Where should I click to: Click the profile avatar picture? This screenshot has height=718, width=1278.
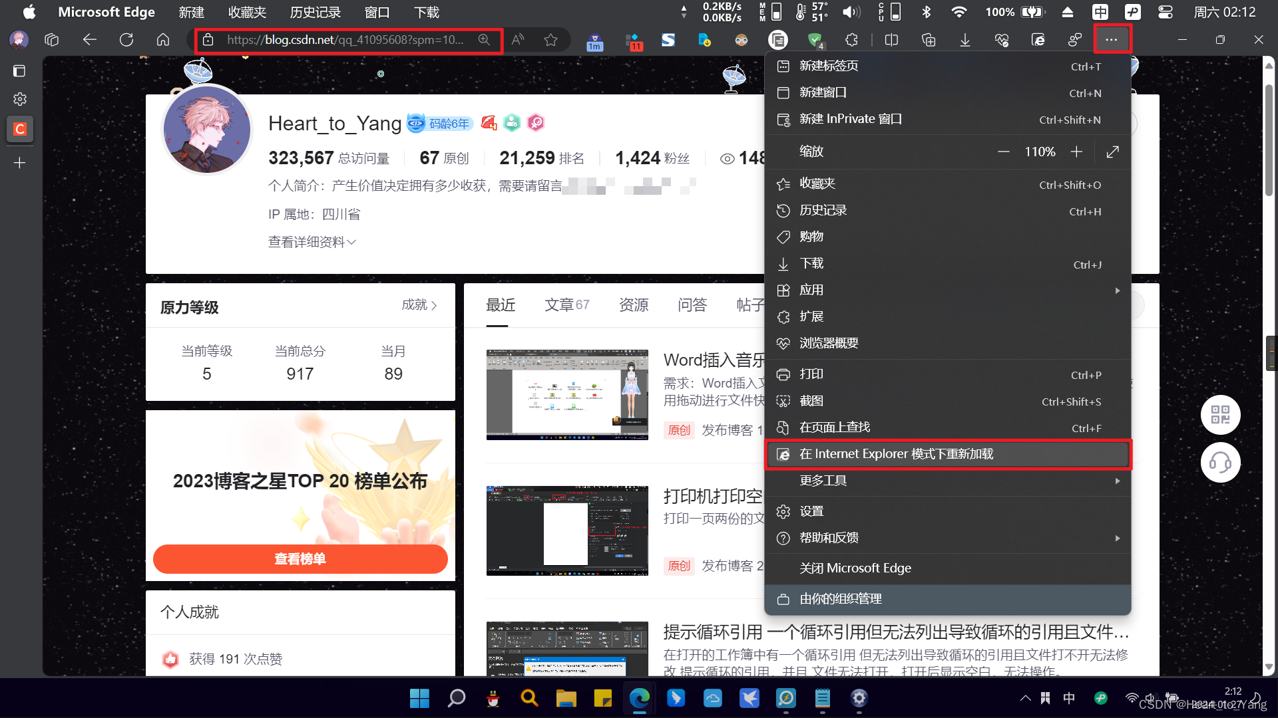click(207, 130)
